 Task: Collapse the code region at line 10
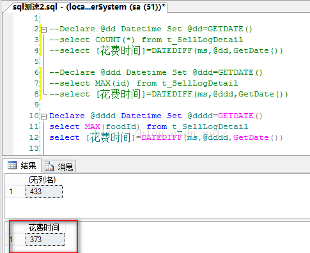tap(43, 116)
